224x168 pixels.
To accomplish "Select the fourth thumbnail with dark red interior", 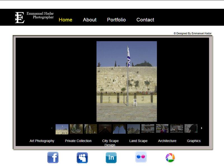I will tap(105, 129).
